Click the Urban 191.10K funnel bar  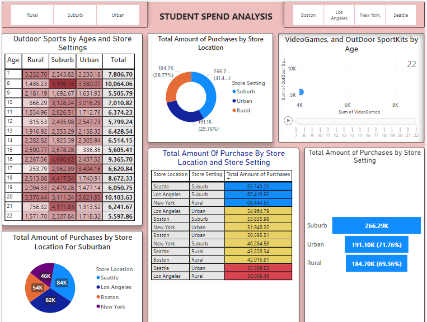coord(376,245)
